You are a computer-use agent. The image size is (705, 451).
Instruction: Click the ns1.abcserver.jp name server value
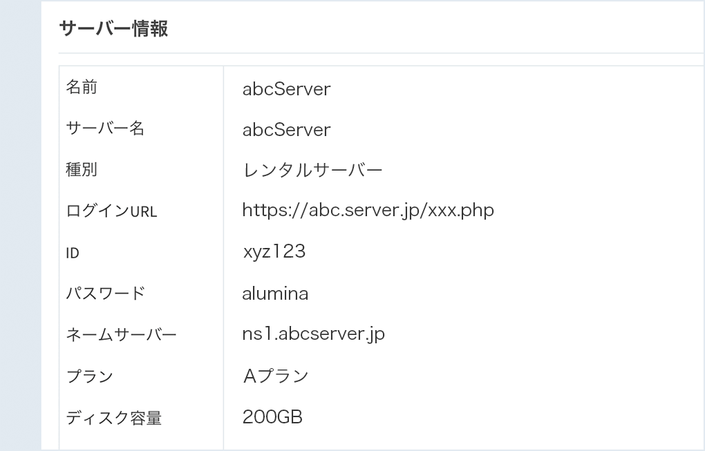click(313, 334)
